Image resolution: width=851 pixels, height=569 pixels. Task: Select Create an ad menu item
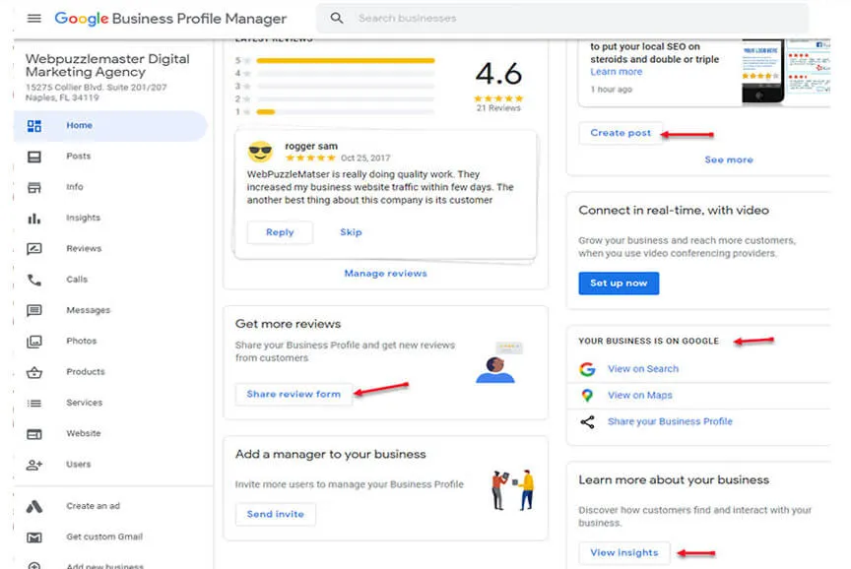pyautogui.click(x=110, y=506)
